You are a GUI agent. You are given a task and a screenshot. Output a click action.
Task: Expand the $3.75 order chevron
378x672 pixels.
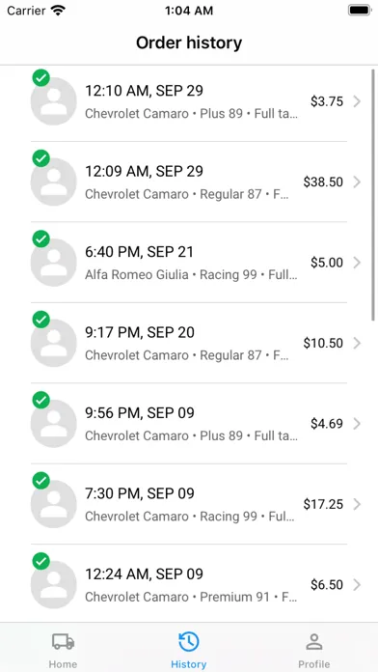(x=357, y=101)
